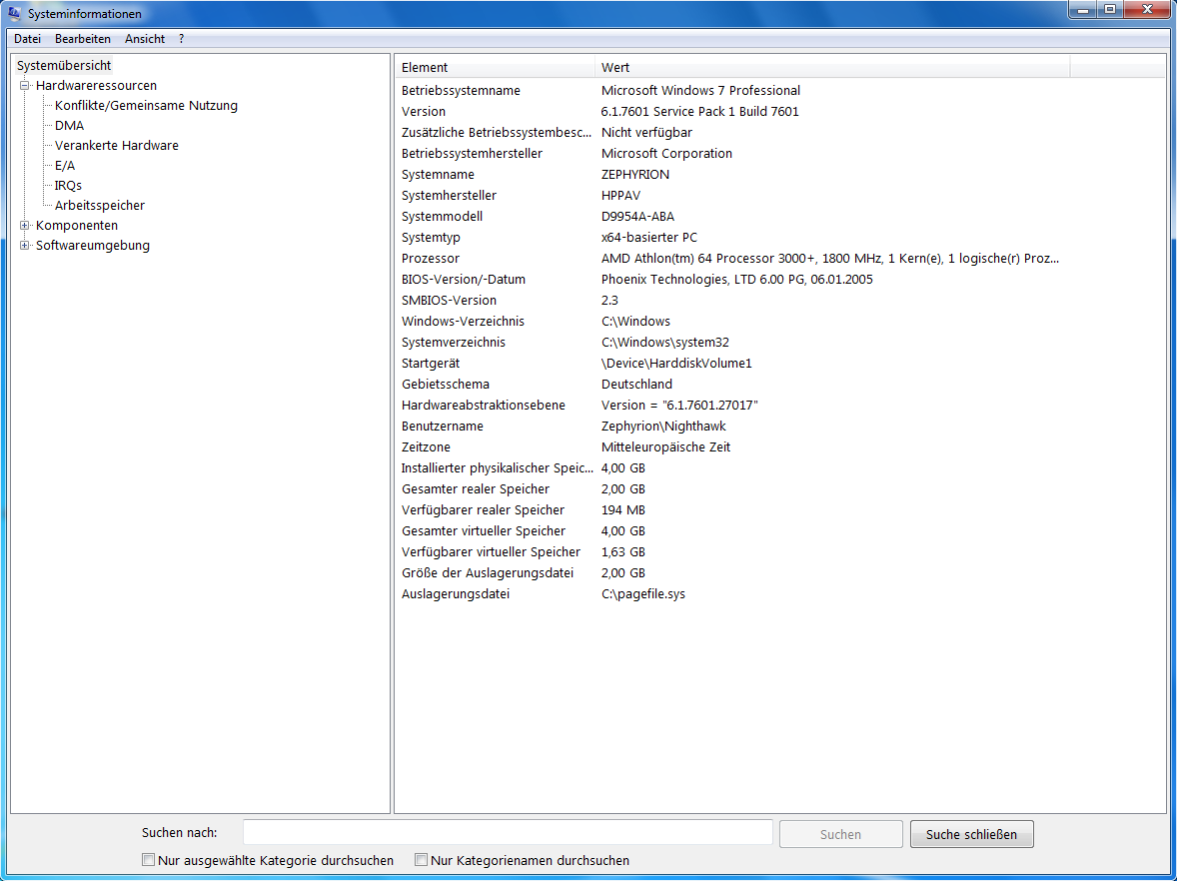Click the C:\Windows\system32 value
The image size is (1177, 881).
tap(665, 343)
